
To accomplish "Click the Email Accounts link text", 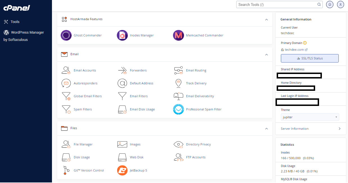I will point(85,70).
